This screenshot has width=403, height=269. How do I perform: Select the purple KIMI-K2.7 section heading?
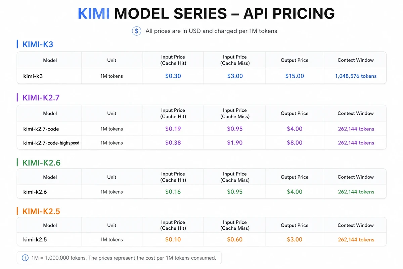click(41, 98)
